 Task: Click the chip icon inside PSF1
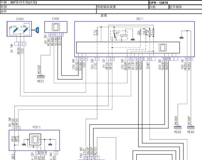point(35,140)
